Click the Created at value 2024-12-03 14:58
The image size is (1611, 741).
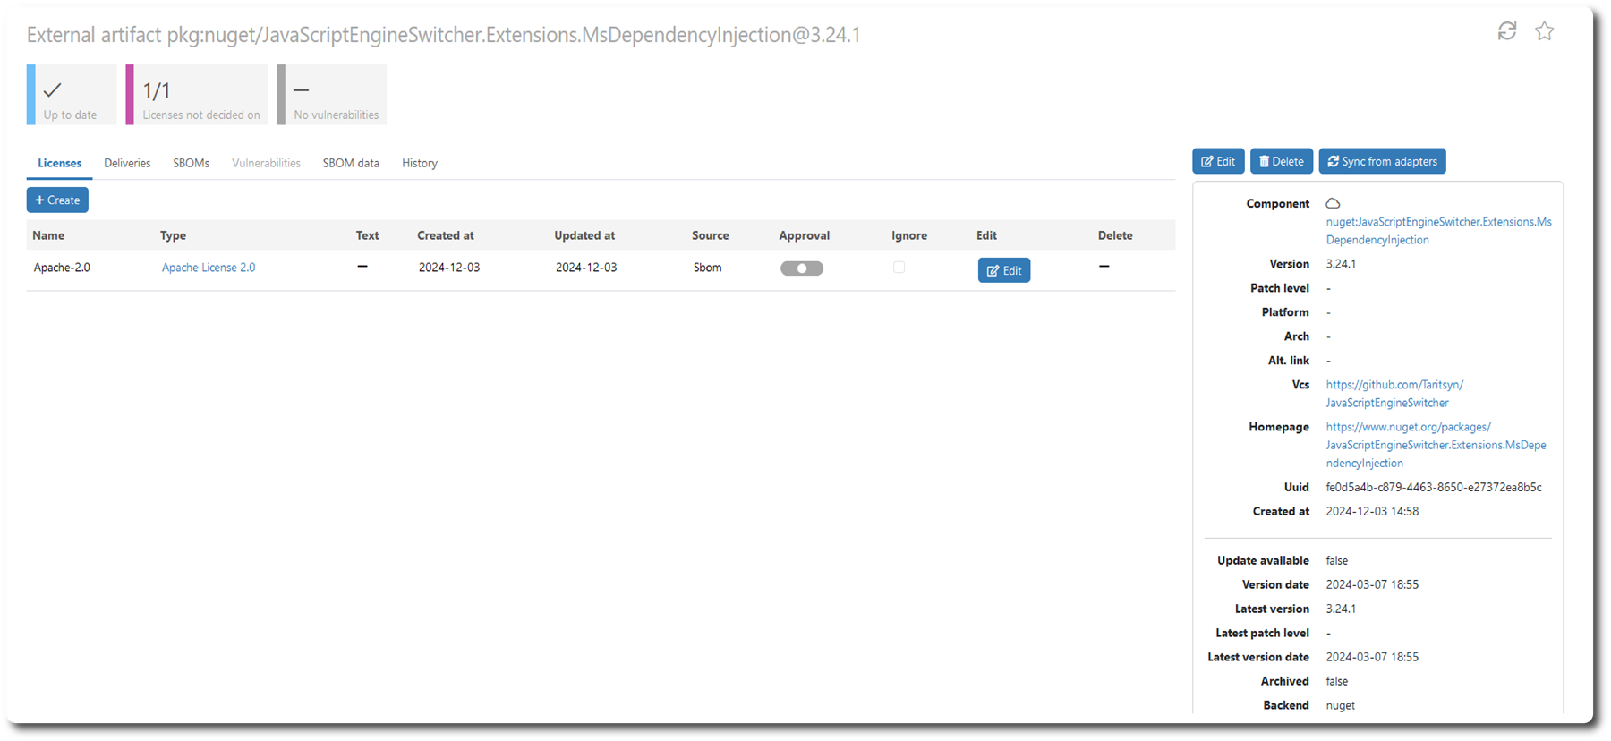coord(1372,512)
